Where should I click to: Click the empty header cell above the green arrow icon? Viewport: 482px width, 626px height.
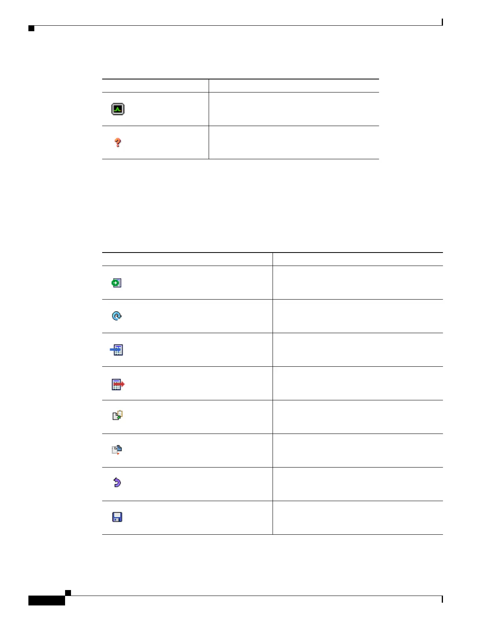point(187,259)
